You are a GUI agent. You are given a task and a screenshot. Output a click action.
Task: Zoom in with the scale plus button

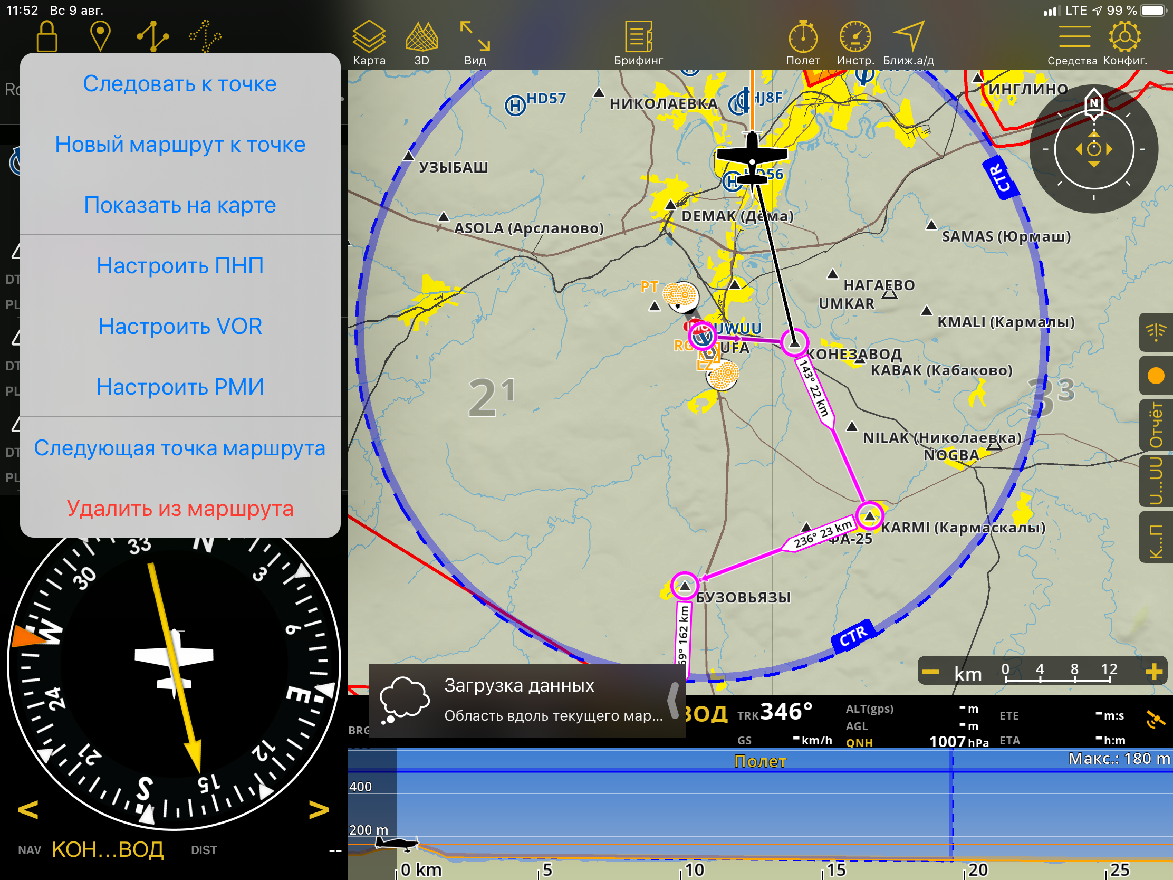pyautogui.click(x=1154, y=672)
